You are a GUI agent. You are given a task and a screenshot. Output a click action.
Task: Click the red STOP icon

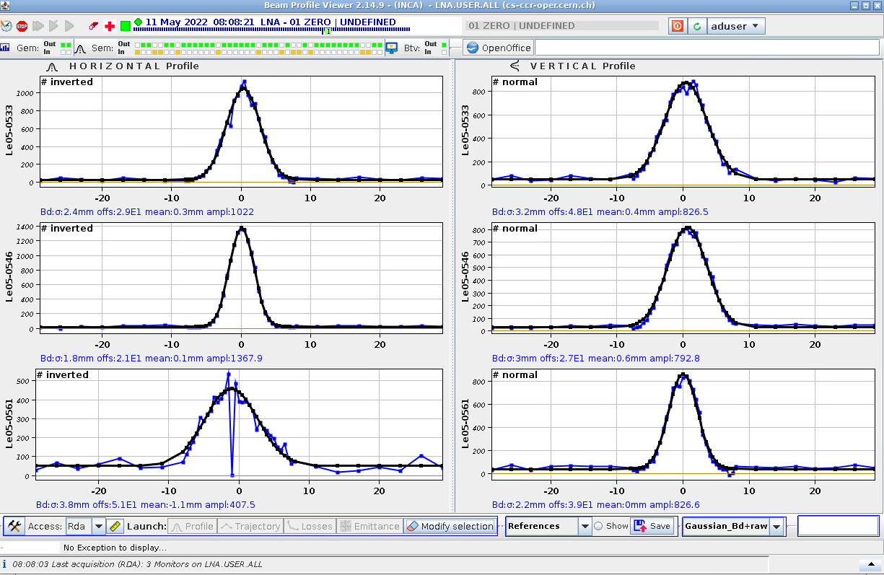[22, 26]
